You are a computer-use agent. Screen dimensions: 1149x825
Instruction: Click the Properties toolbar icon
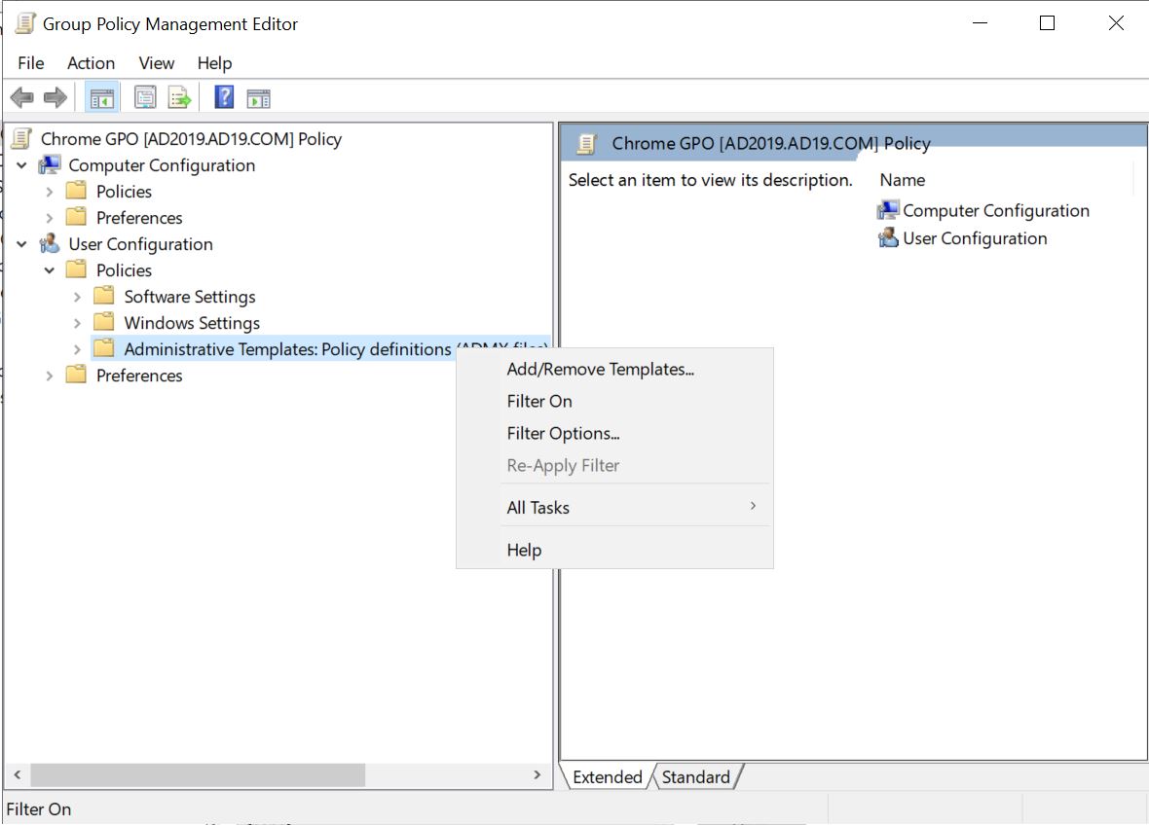pos(145,97)
